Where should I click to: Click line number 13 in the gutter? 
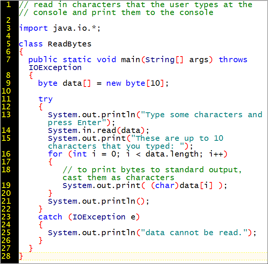[x=6, y=115]
